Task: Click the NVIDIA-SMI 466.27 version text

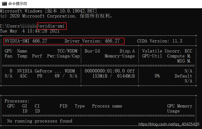Action: point(26,41)
